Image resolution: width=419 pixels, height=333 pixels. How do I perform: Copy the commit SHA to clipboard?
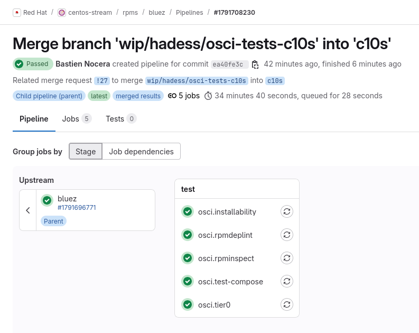[255, 64]
